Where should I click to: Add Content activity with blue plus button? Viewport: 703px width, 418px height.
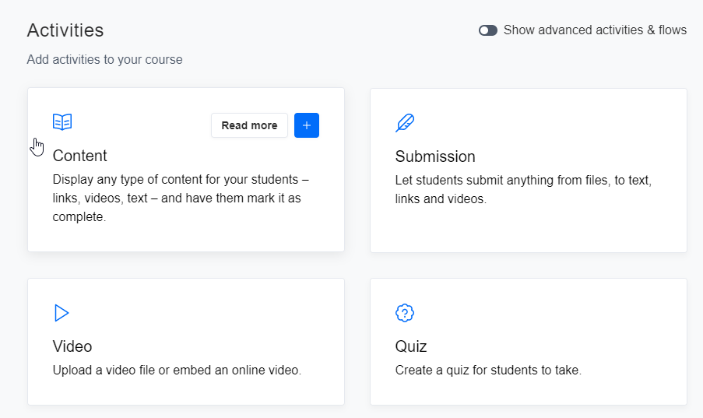[x=307, y=125]
